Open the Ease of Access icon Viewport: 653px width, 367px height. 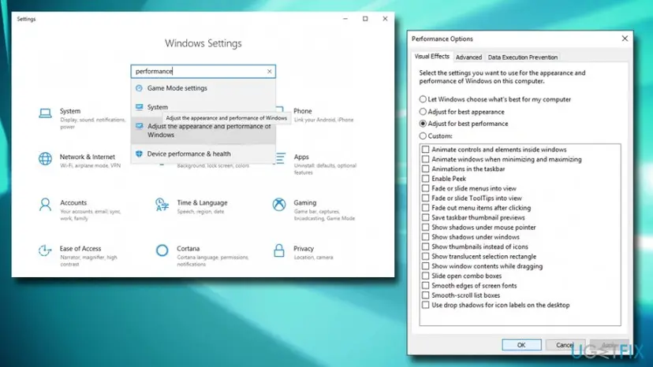coord(45,250)
